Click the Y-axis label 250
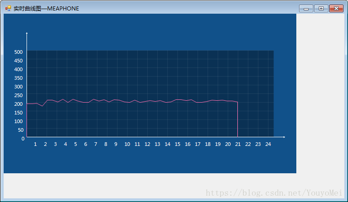 tap(18, 95)
